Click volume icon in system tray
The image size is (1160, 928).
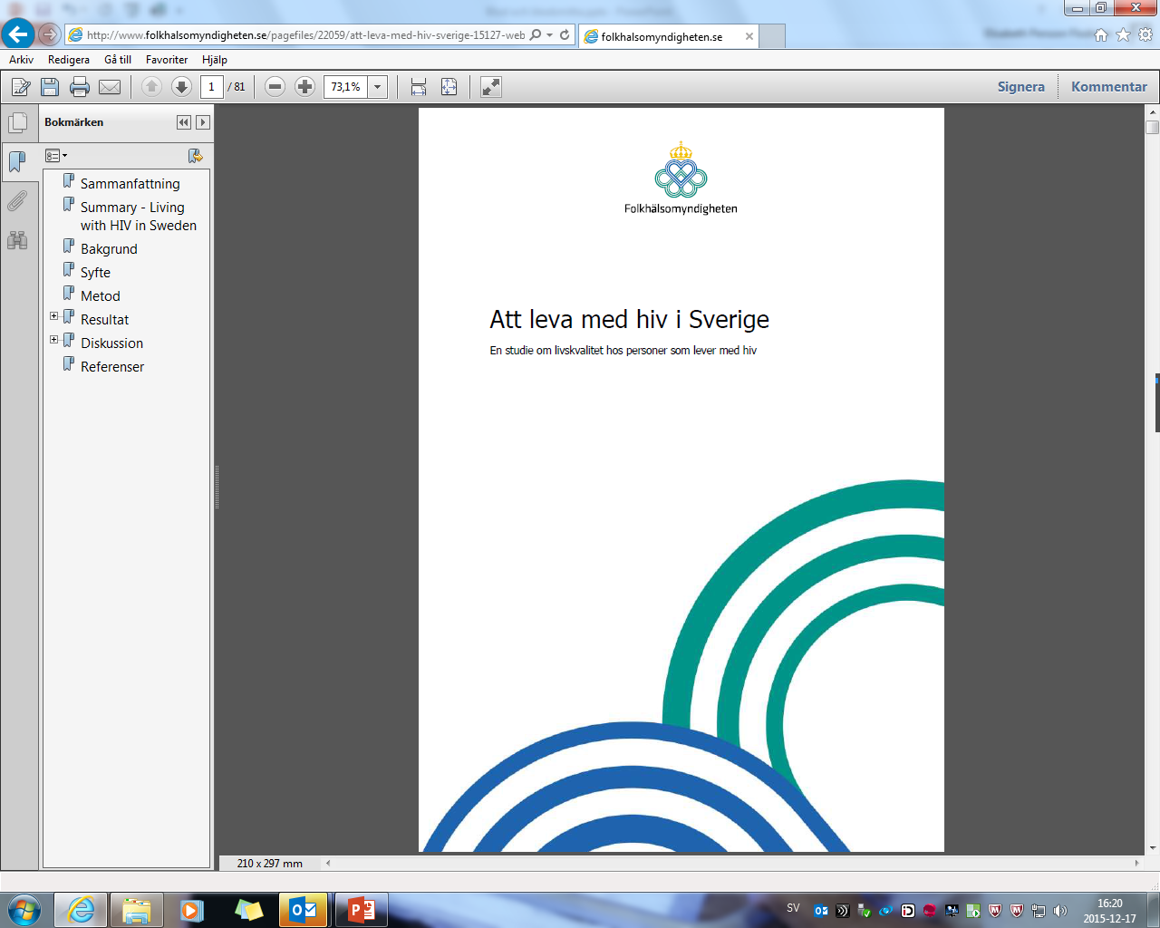pos(1060,911)
